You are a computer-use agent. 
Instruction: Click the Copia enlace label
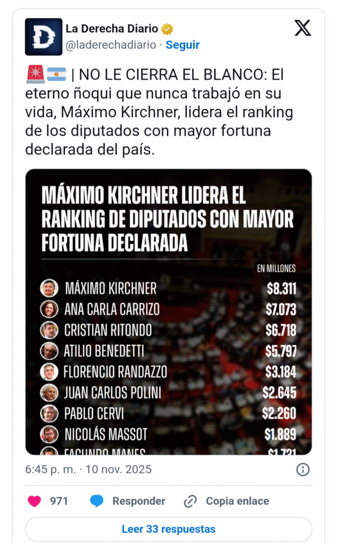pos(237,501)
